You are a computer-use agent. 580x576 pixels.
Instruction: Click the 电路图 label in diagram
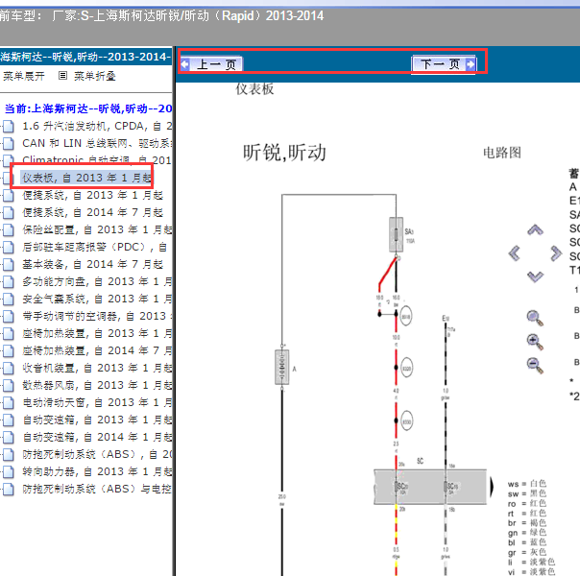[502, 153]
